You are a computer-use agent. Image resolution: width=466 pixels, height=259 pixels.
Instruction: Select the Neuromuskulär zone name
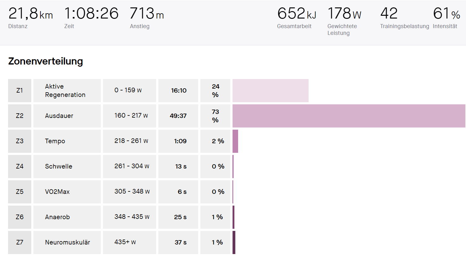click(x=67, y=242)
